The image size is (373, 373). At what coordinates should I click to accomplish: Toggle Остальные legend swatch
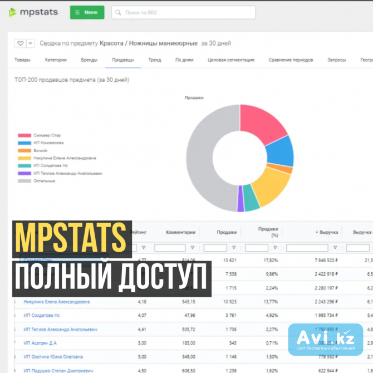(x=24, y=181)
